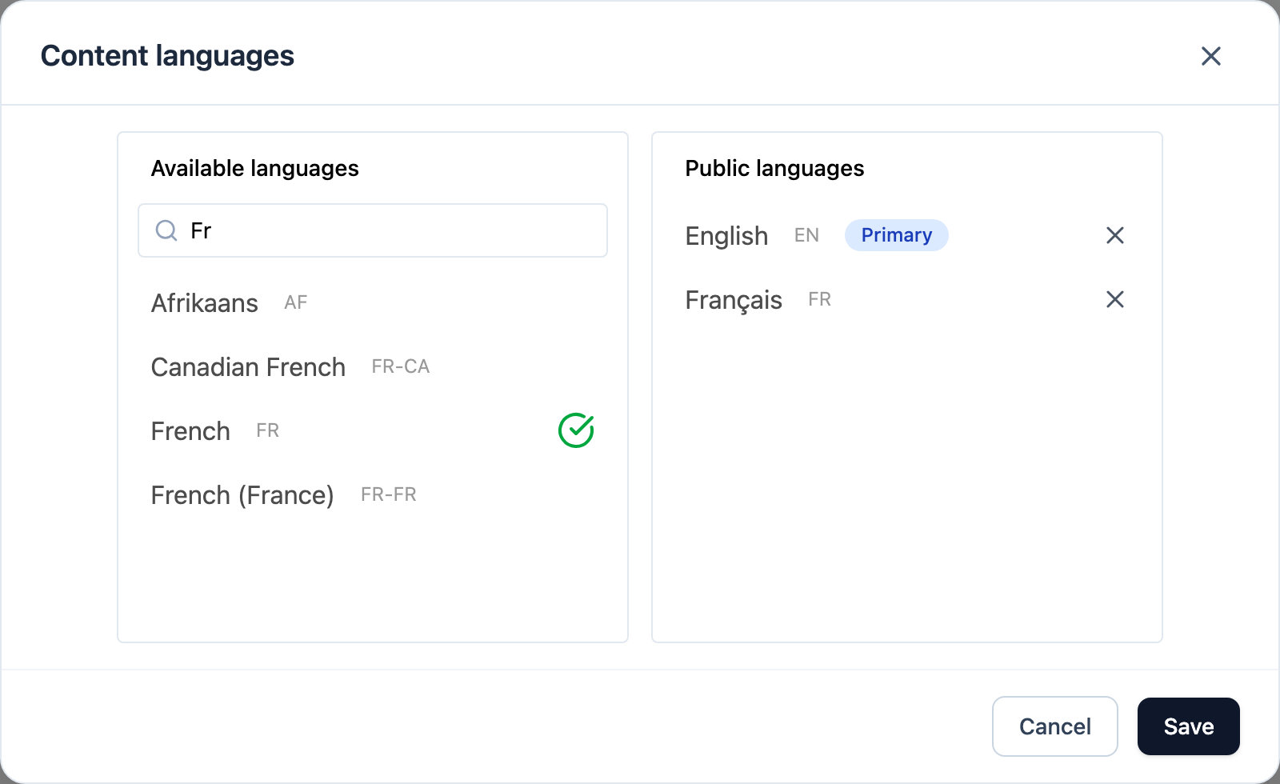Click the EN code beside English

tap(806, 235)
